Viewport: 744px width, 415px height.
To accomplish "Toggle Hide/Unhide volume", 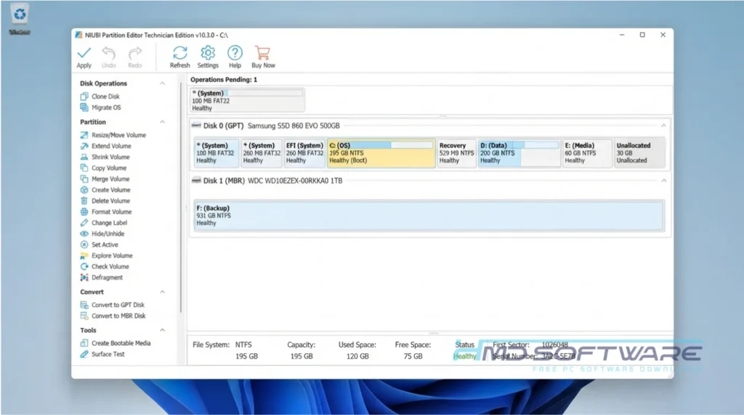I will coord(102,234).
